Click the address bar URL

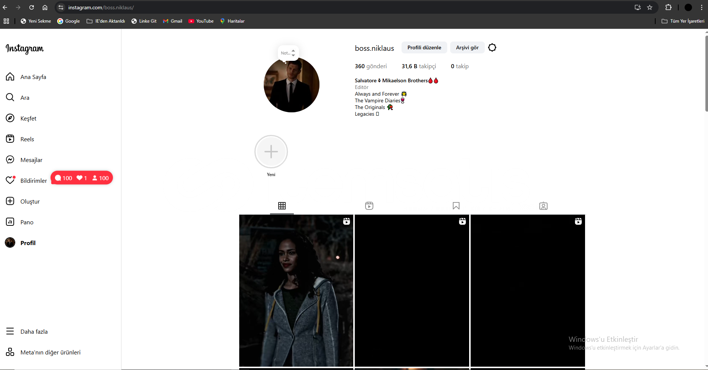[x=101, y=7]
